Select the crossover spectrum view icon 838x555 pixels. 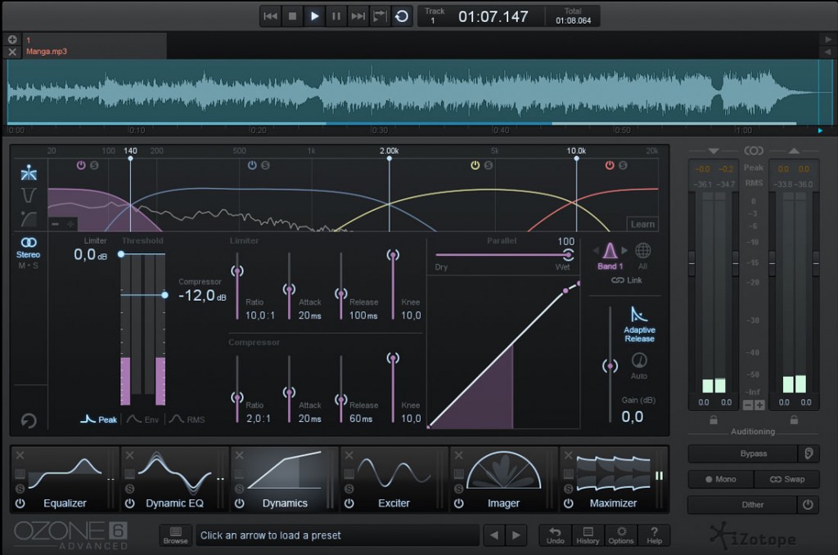(x=29, y=172)
